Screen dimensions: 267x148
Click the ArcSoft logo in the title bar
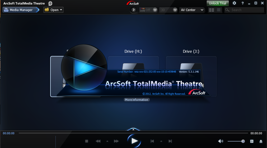tap(133, 3)
